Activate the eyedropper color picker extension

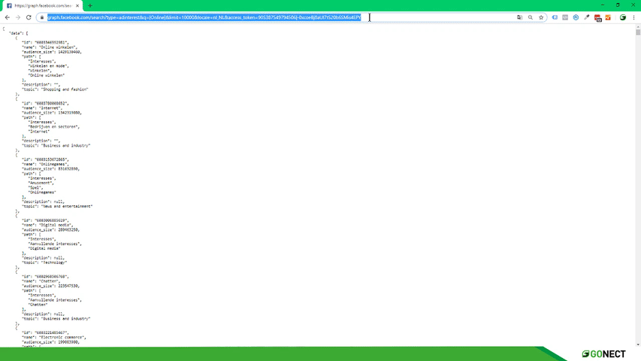(587, 17)
